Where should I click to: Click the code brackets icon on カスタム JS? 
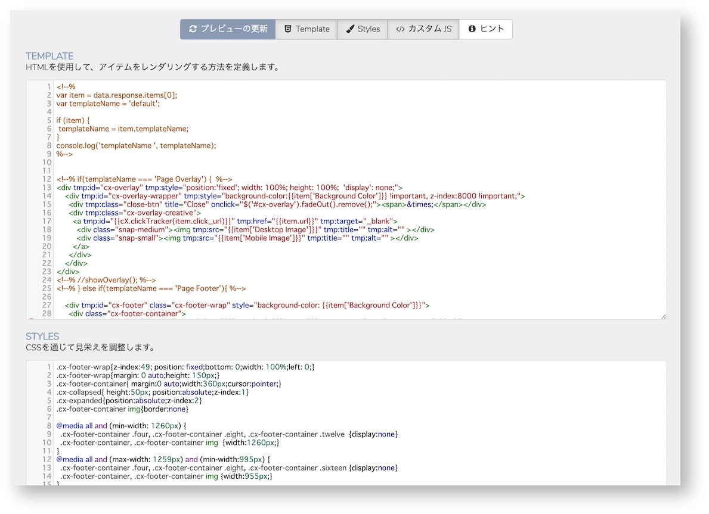(400, 29)
